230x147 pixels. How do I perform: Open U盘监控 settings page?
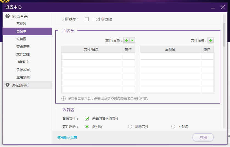point(23,62)
